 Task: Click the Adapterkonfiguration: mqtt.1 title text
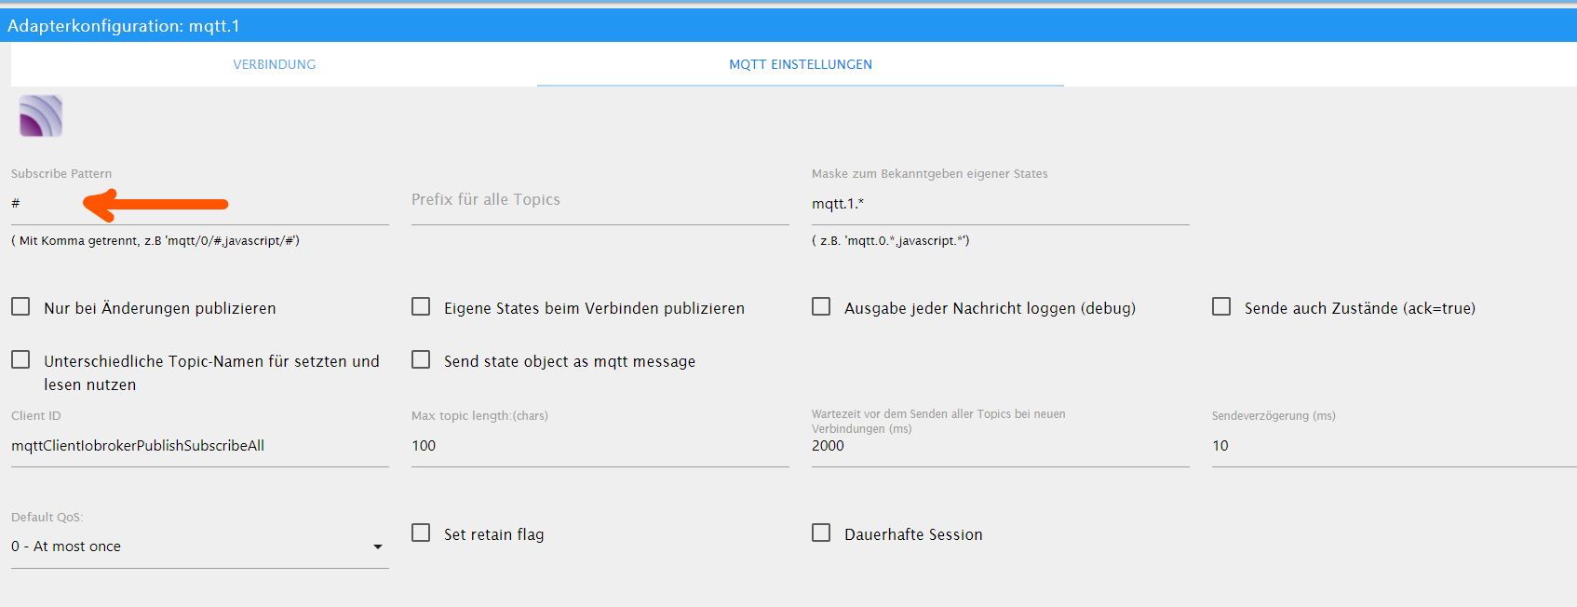pyautogui.click(x=124, y=26)
